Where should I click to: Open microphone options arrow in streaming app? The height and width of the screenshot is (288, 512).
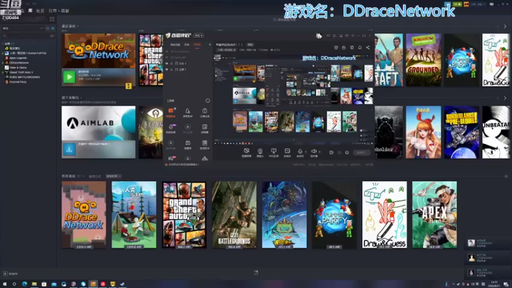pyautogui.click(x=306, y=152)
